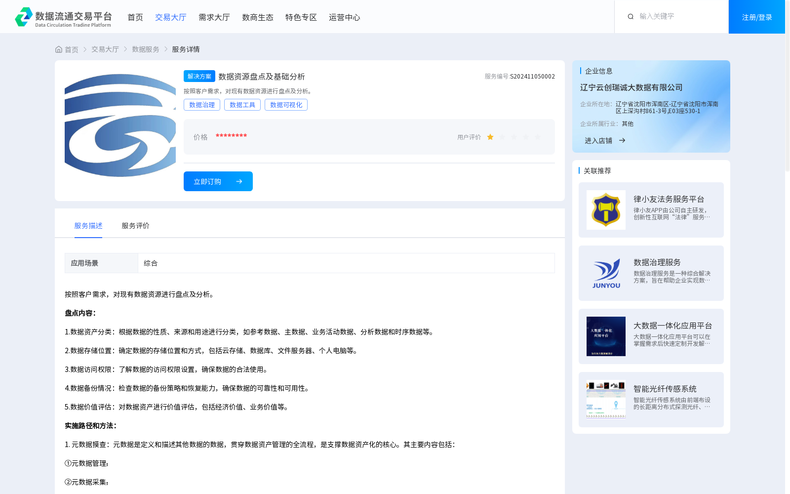Select 特色专区 in the navigation bar
790x494 pixels.
[x=301, y=17]
